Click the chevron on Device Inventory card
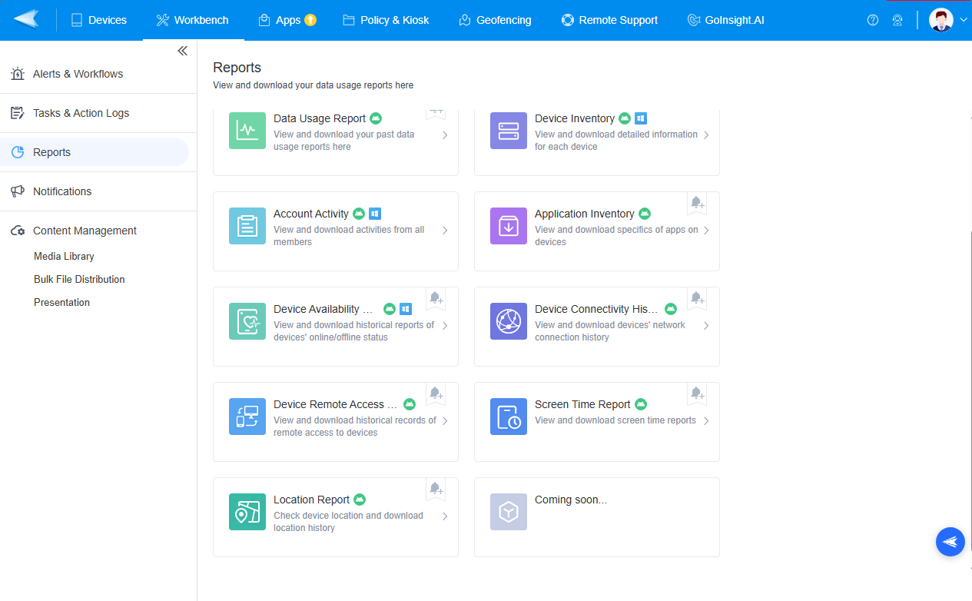Screen dimensions: 972x601 coord(706,135)
